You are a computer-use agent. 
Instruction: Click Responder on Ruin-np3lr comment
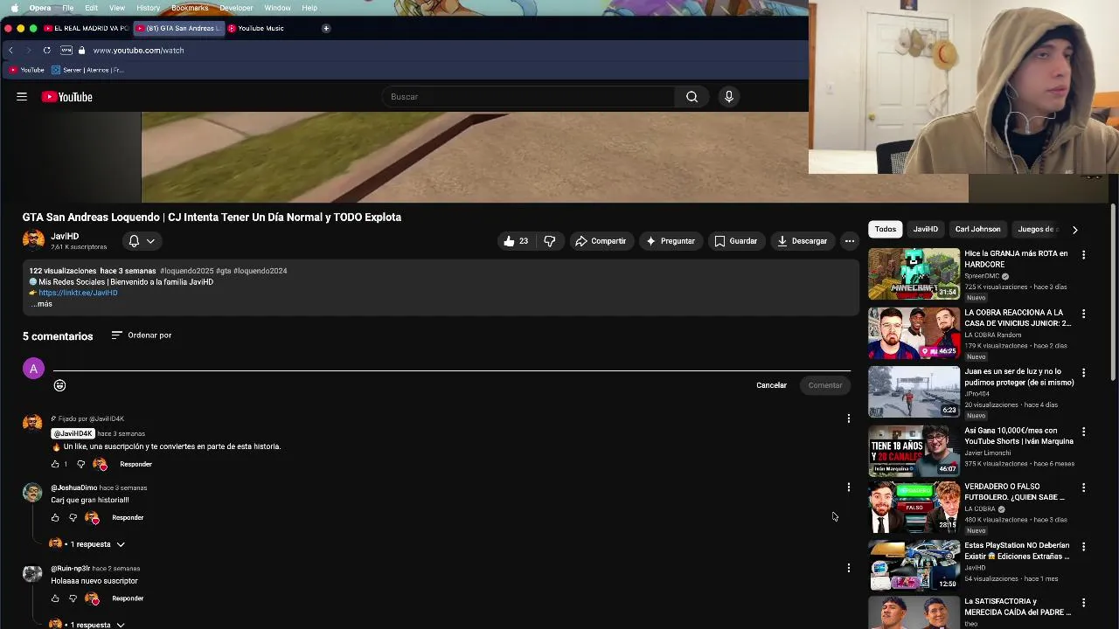point(128,598)
